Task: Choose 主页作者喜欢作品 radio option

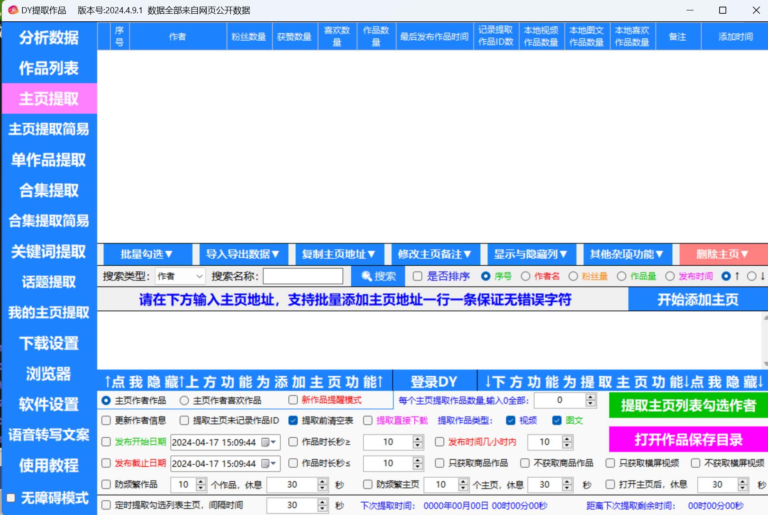Action: click(184, 401)
